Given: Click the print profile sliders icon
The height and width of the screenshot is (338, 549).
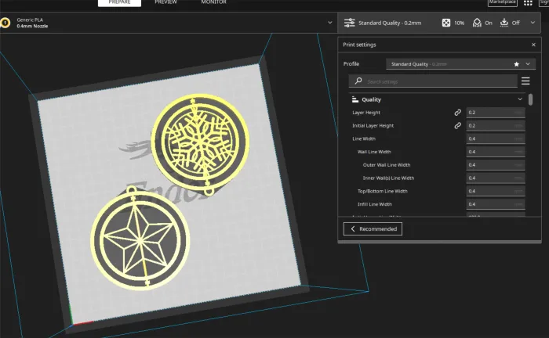Looking at the screenshot, I should [x=349, y=23].
